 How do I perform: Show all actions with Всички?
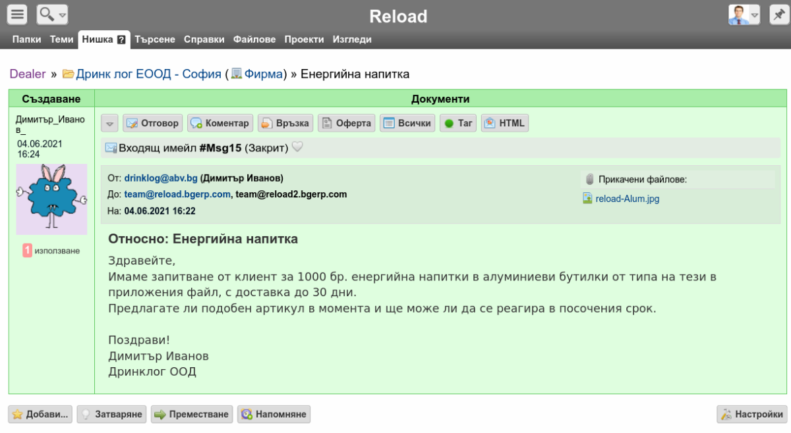click(407, 123)
